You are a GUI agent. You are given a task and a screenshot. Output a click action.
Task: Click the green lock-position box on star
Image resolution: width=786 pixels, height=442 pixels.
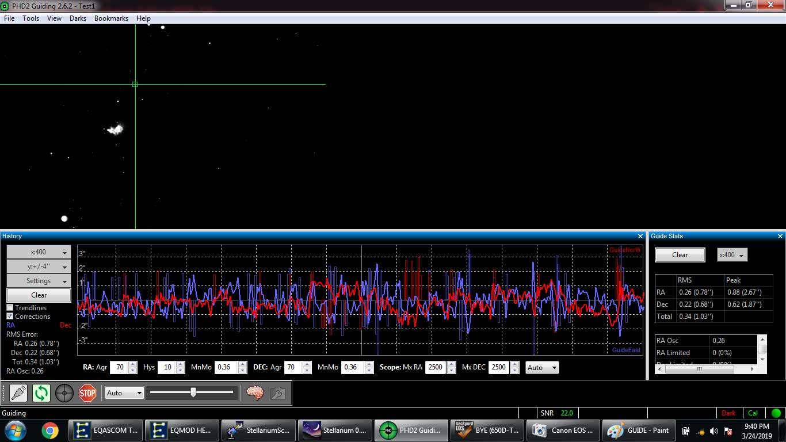coord(135,84)
